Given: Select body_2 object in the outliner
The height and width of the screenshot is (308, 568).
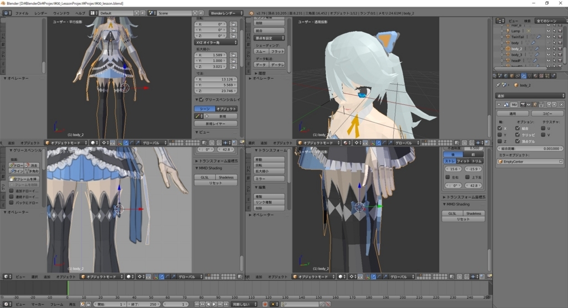Looking at the screenshot, I should (516, 49).
